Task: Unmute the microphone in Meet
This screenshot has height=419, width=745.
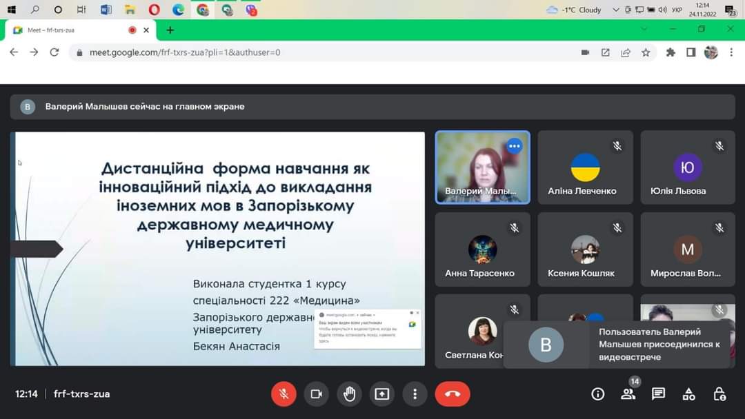Action: [x=284, y=394]
